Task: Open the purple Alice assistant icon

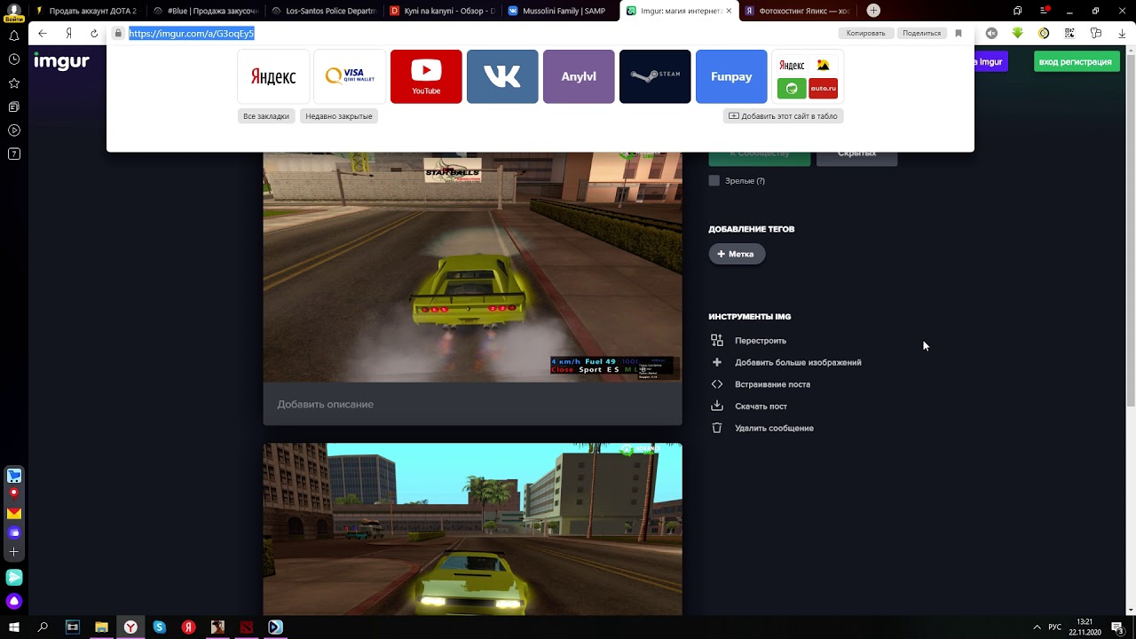Action: [x=14, y=602]
